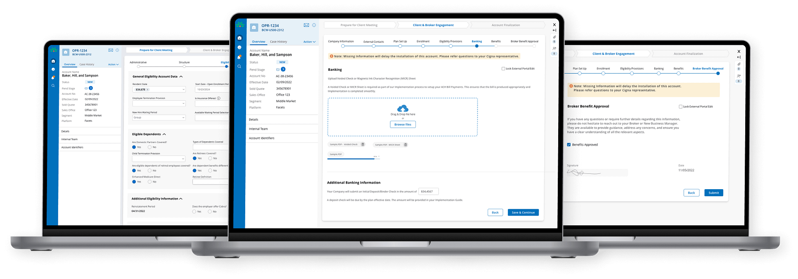Delete the Sample.PDF - Voided Check file
The image size is (798, 279).
point(363,145)
